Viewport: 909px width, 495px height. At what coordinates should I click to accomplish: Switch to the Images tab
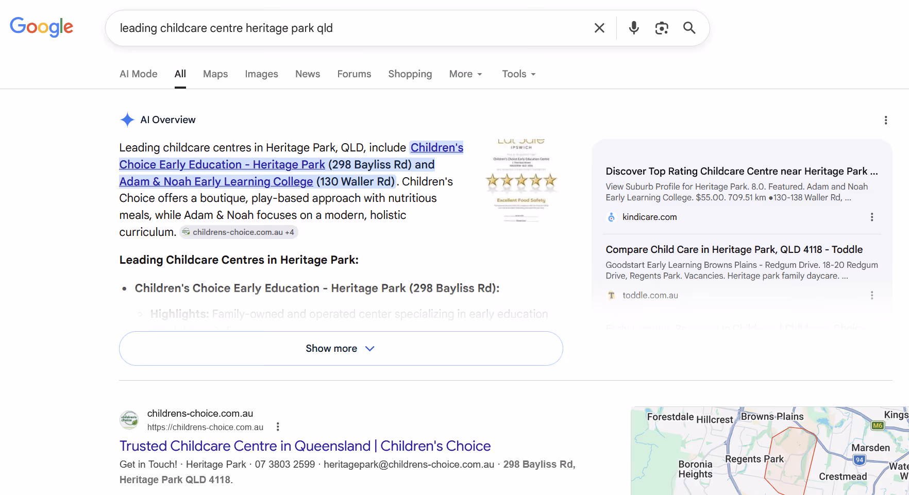(261, 74)
